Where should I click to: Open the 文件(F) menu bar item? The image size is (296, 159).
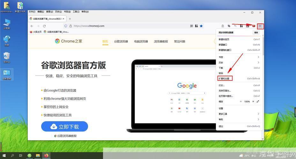pos(32,12)
